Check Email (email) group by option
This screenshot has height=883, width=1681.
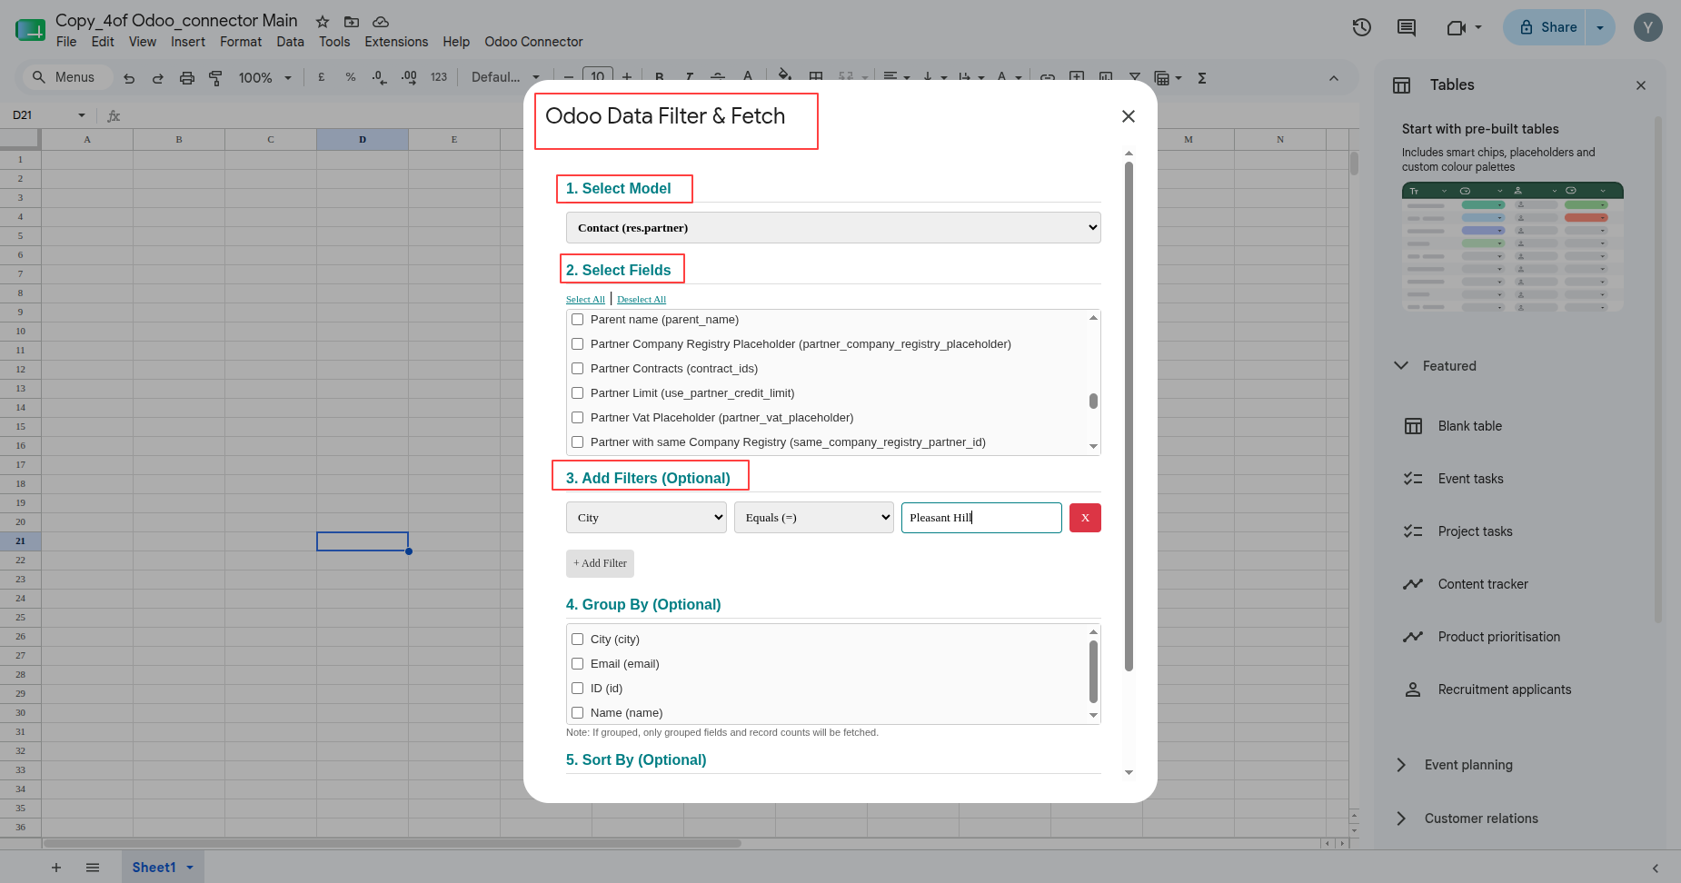(577, 664)
